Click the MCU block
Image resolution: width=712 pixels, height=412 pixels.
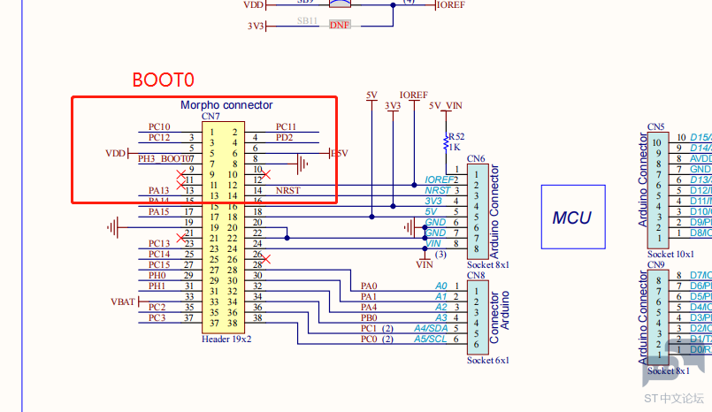(573, 217)
